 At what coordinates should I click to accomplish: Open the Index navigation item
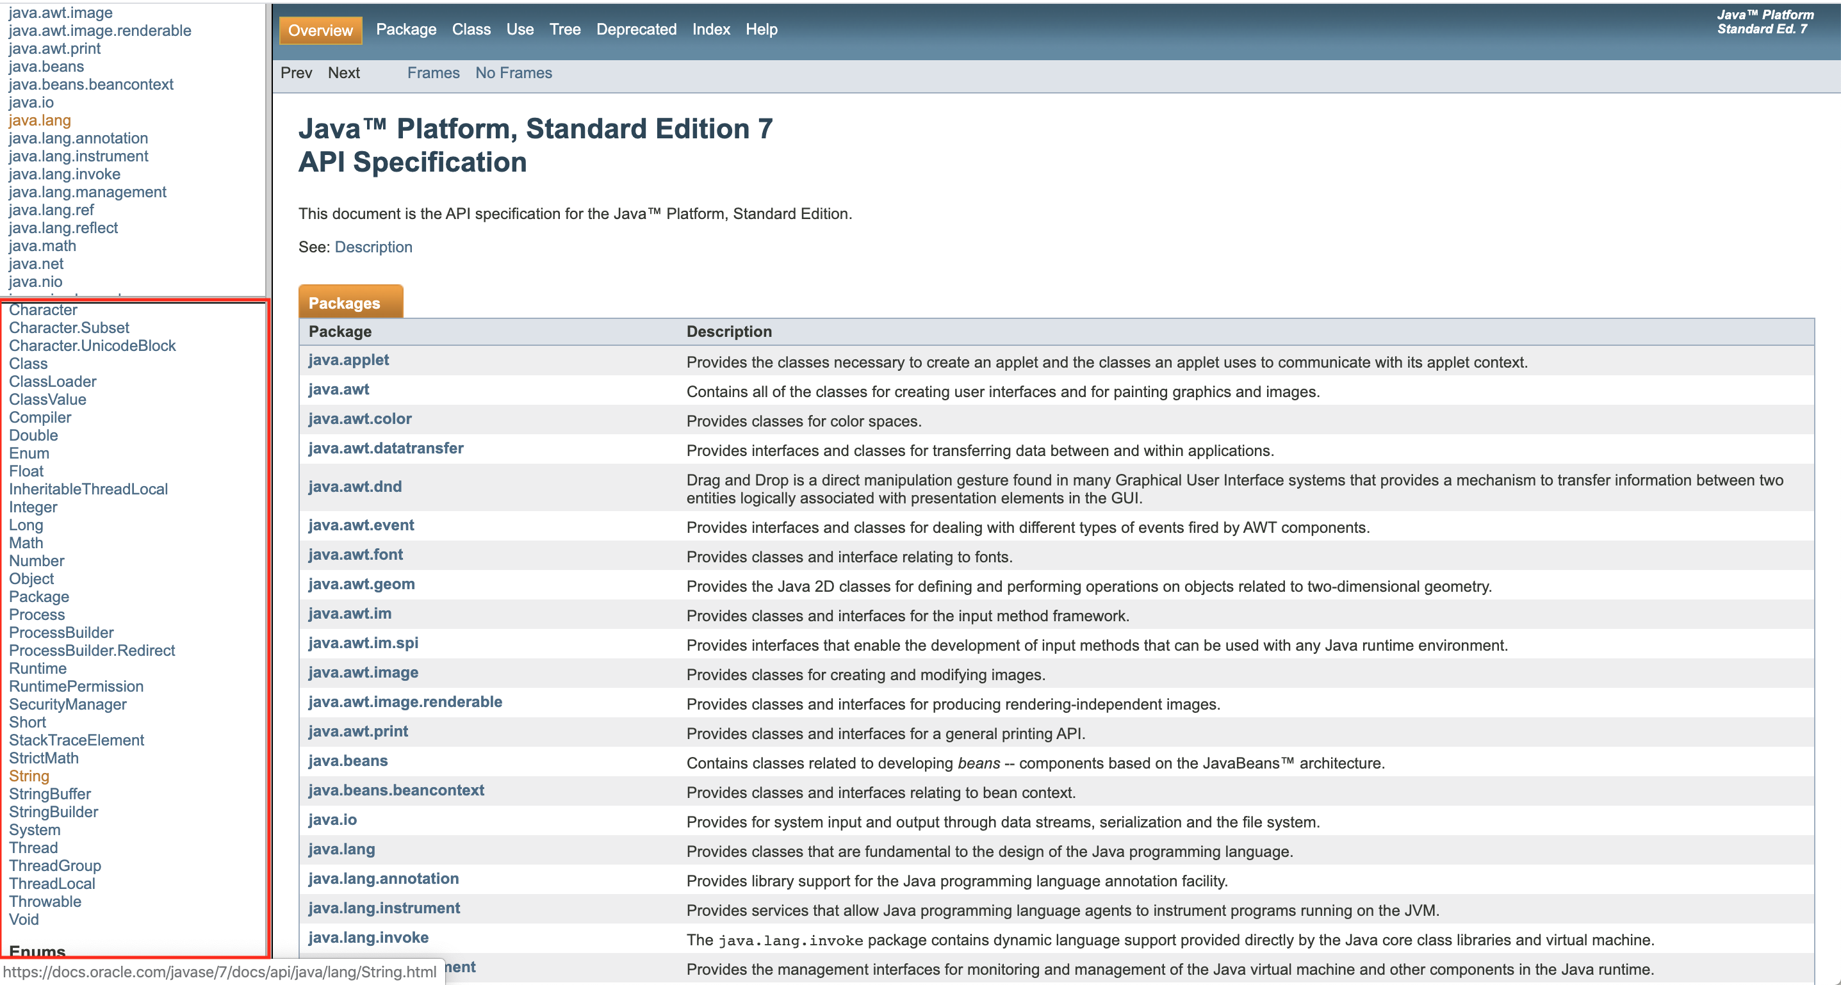click(x=710, y=29)
